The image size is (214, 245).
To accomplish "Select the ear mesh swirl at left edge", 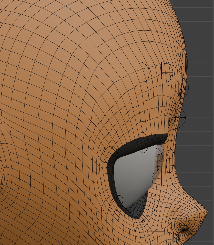I will coord(3,188).
